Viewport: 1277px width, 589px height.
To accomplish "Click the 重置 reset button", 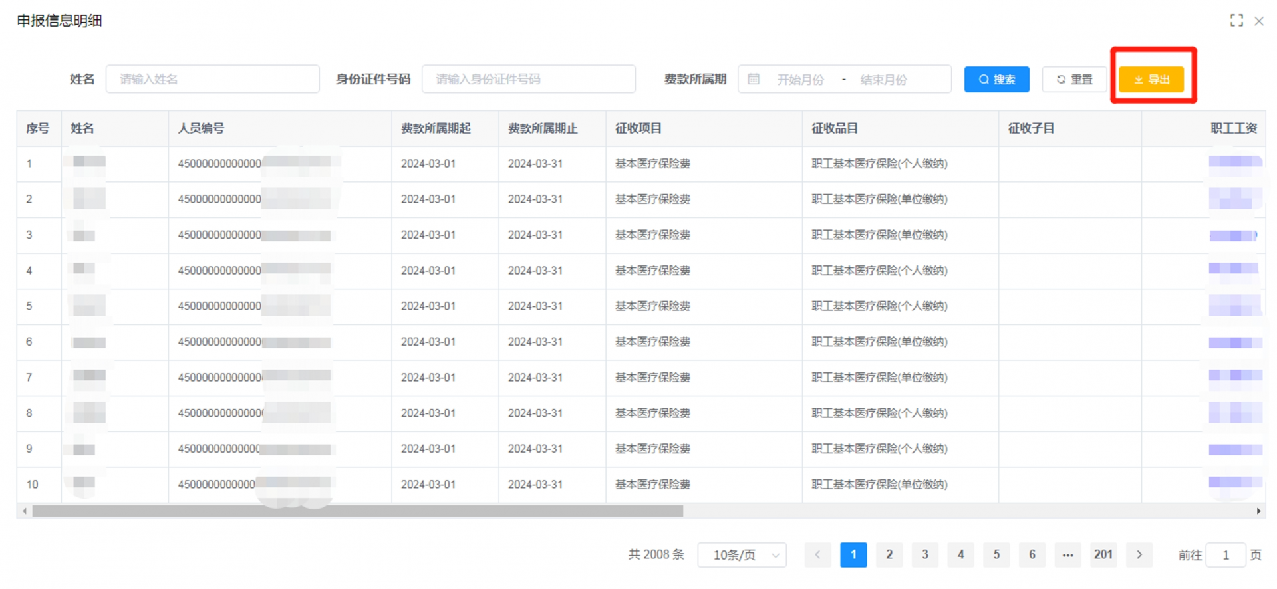I will pyautogui.click(x=1074, y=80).
